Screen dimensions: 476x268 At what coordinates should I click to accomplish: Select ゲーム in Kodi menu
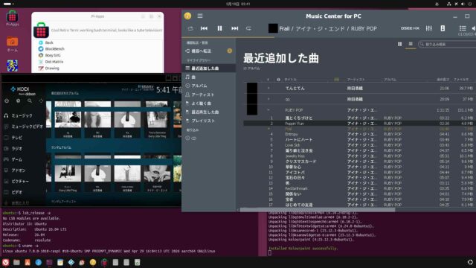tap(16, 159)
